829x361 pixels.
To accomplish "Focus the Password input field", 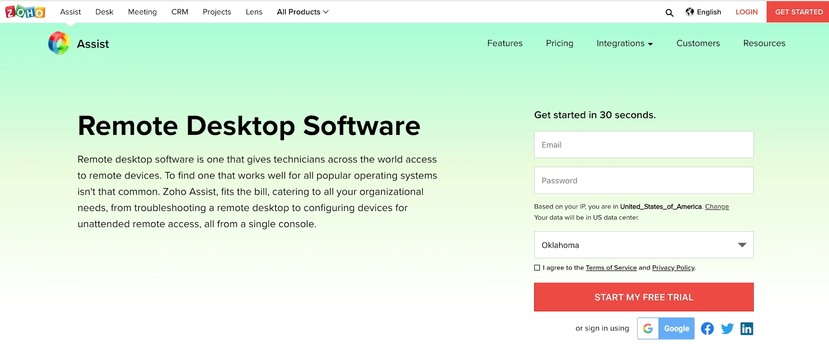I will tap(644, 180).
